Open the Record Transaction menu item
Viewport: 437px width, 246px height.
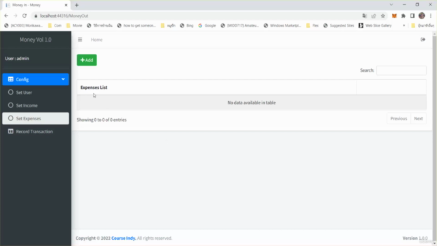click(36, 131)
